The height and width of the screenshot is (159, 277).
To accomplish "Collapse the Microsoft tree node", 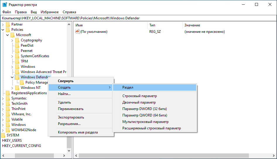I will 7,35.
